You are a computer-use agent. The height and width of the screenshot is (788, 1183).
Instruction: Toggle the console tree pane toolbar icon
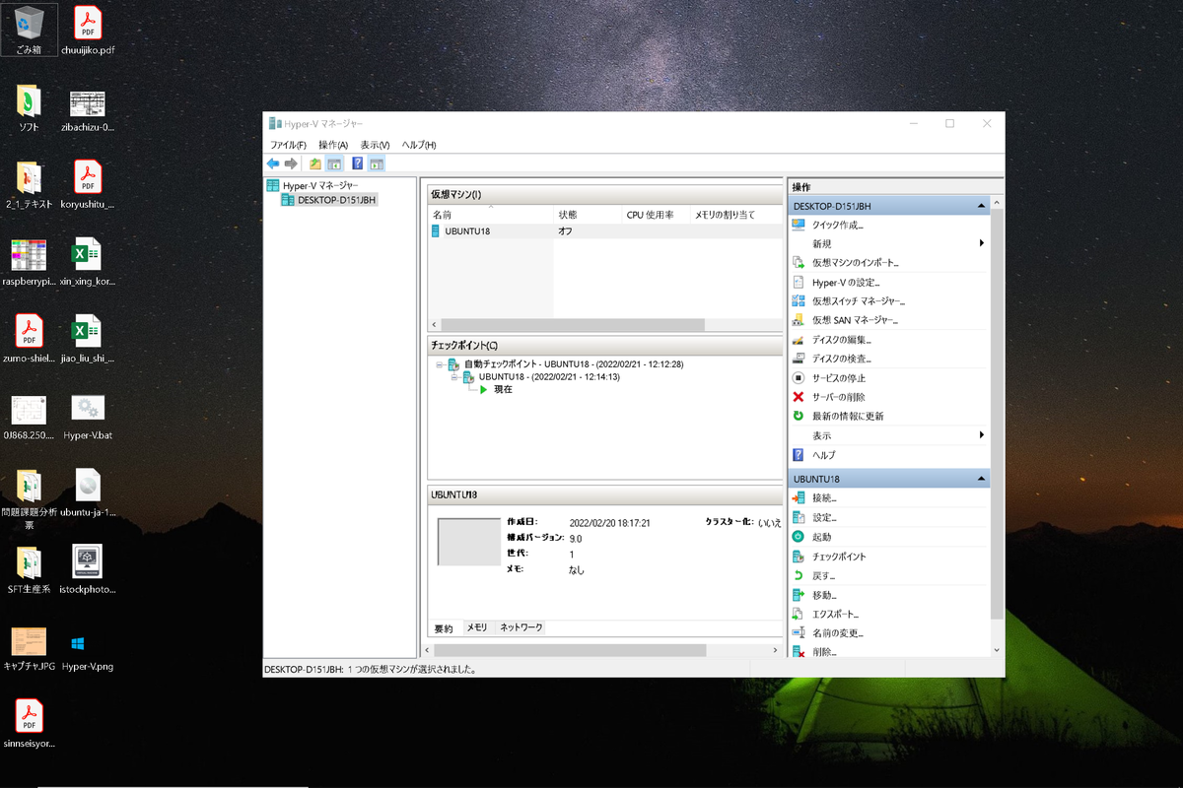point(334,164)
